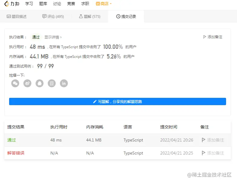Share result via Weibo icon

[x=27, y=83]
